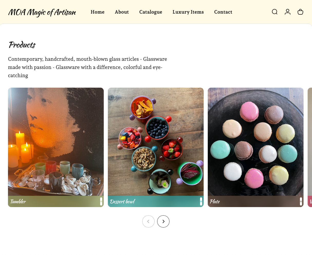
Task: Expand the Dessert bowl plus icon
Action: pyautogui.click(x=201, y=201)
